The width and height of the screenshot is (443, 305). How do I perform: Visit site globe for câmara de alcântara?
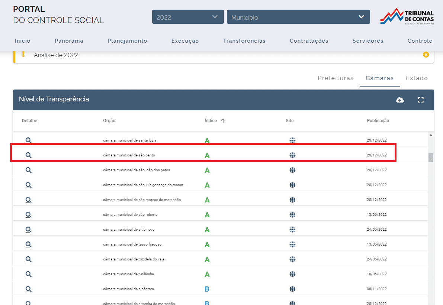(292, 289)
